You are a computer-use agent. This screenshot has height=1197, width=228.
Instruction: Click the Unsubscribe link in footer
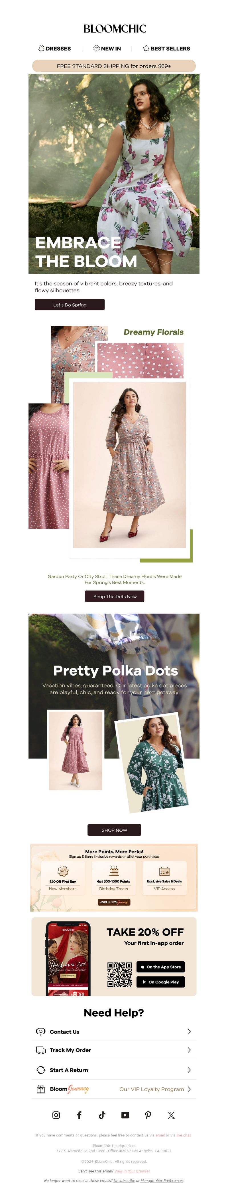[x=124, y=1180]
